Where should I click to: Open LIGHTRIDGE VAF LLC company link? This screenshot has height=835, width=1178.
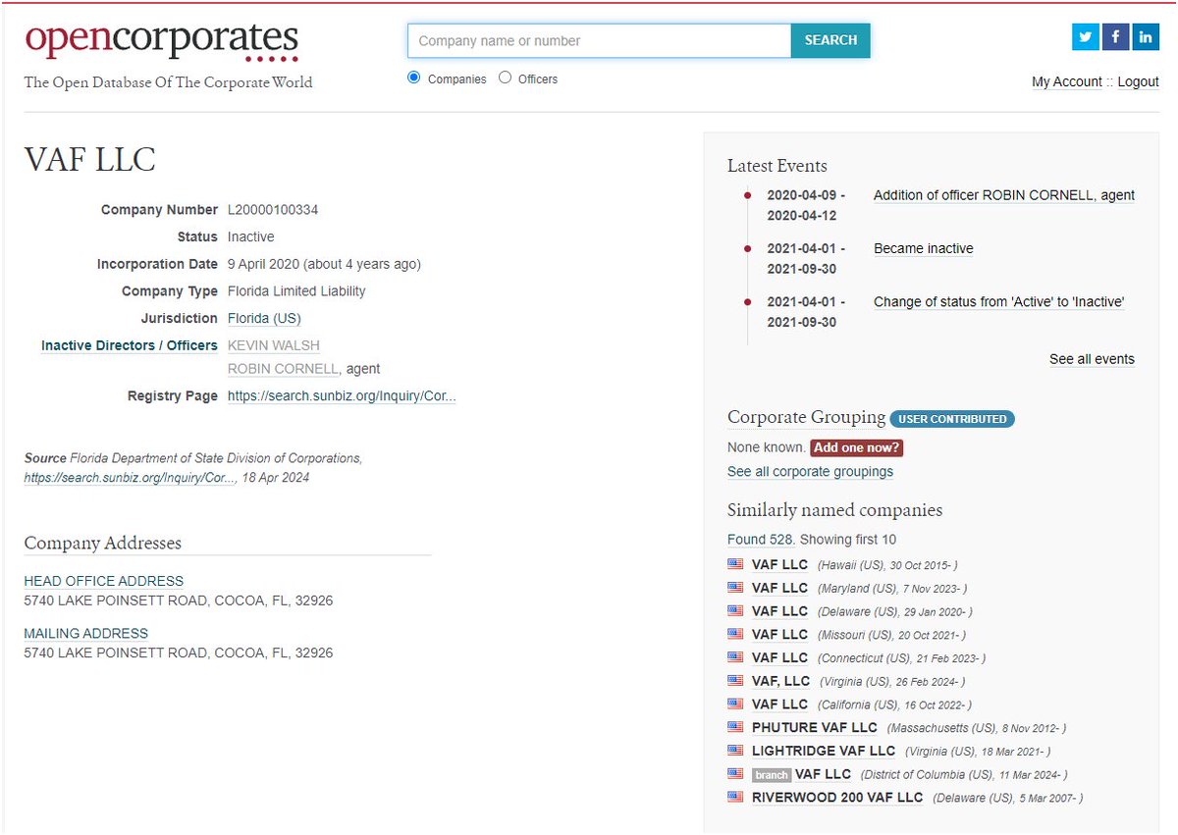(824, 751)
